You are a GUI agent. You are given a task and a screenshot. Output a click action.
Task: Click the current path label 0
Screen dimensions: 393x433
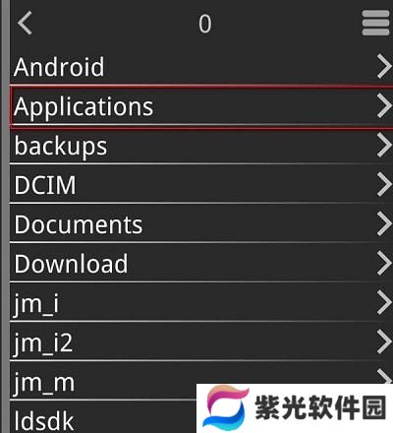(205, 24)
